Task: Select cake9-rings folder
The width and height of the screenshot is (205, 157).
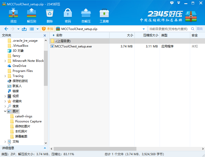Action: [x=23, y=116]
